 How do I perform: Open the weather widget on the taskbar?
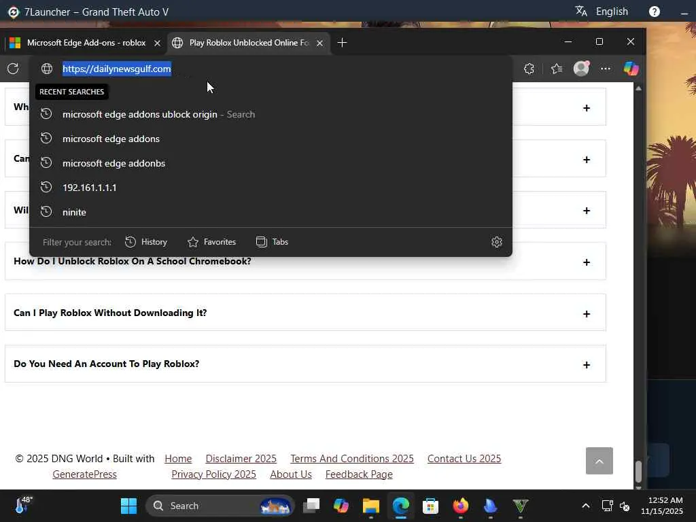pos(23,505)
